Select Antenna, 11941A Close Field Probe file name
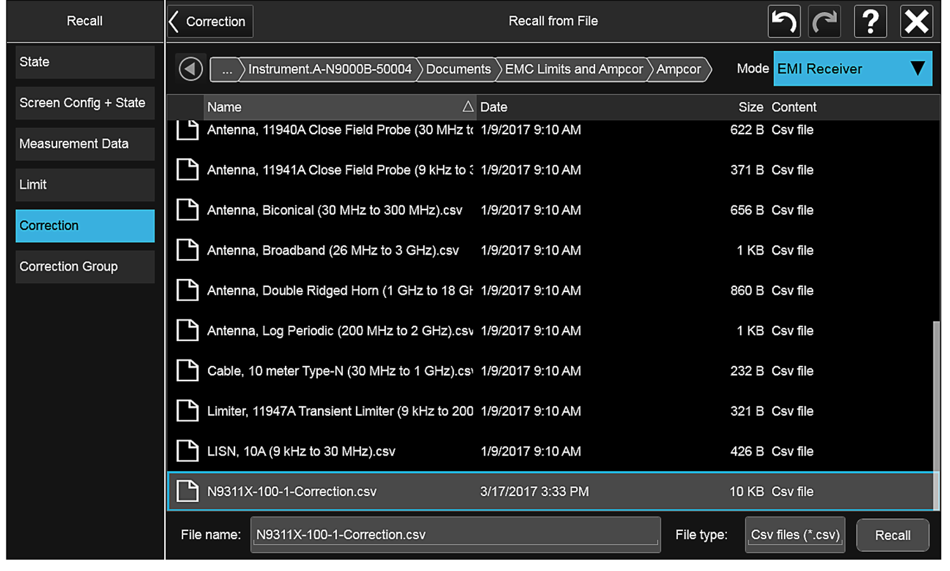This screenshot has height=571, width=950. click(340, 170)
